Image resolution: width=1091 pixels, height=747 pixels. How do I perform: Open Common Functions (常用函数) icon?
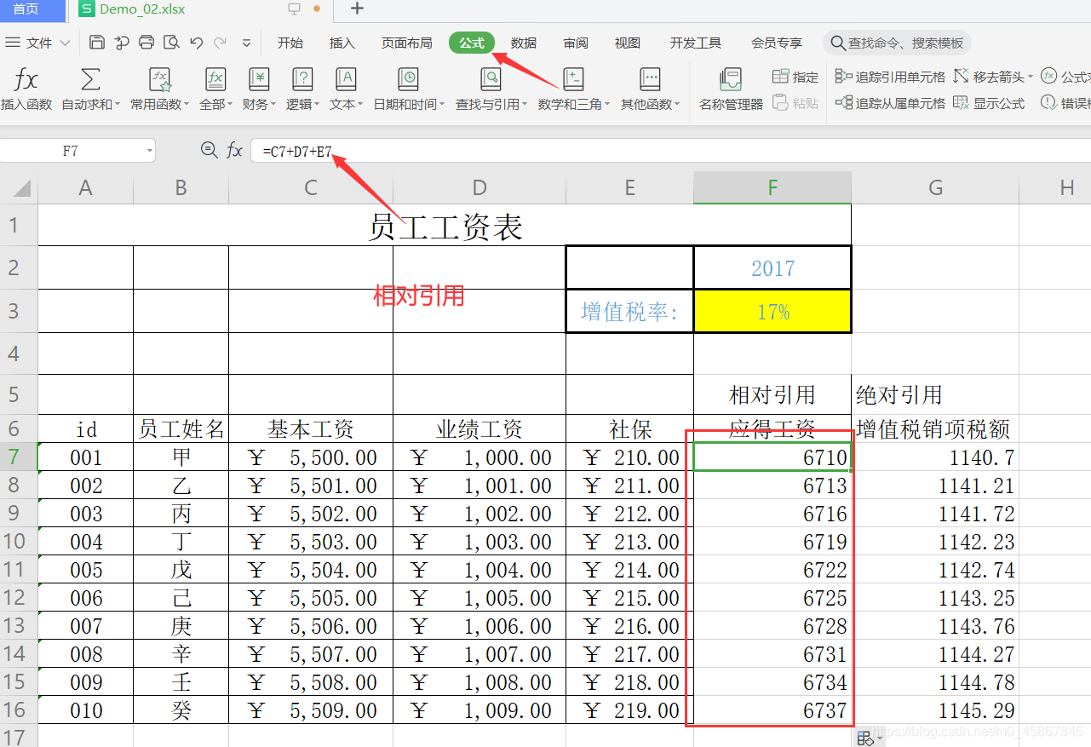click(160, 80)
